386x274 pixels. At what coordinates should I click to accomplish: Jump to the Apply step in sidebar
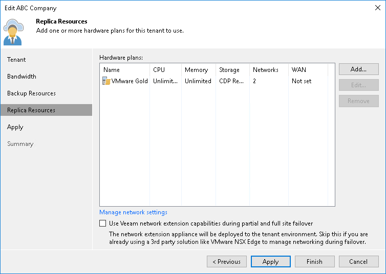pos(15,127)
